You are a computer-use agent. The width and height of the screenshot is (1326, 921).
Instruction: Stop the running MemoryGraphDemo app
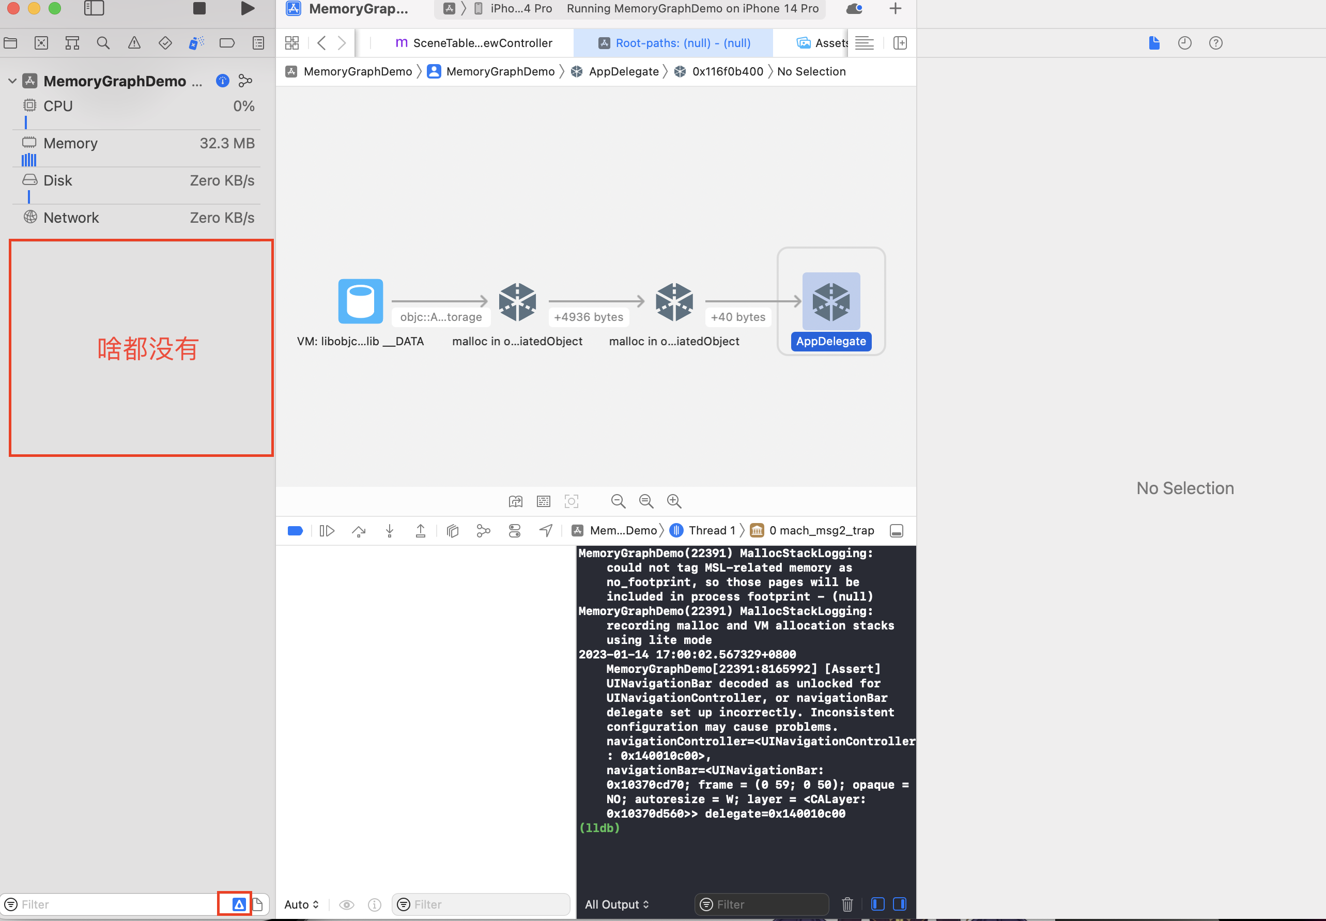[x=199, y=9]
